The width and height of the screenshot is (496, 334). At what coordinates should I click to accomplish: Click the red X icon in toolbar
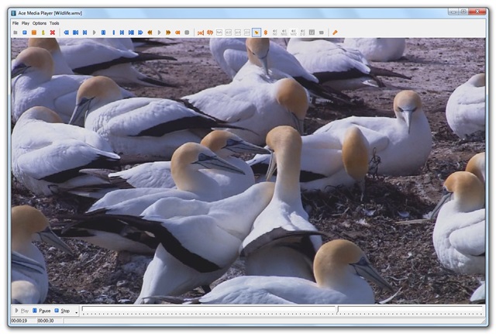(53, 33)
